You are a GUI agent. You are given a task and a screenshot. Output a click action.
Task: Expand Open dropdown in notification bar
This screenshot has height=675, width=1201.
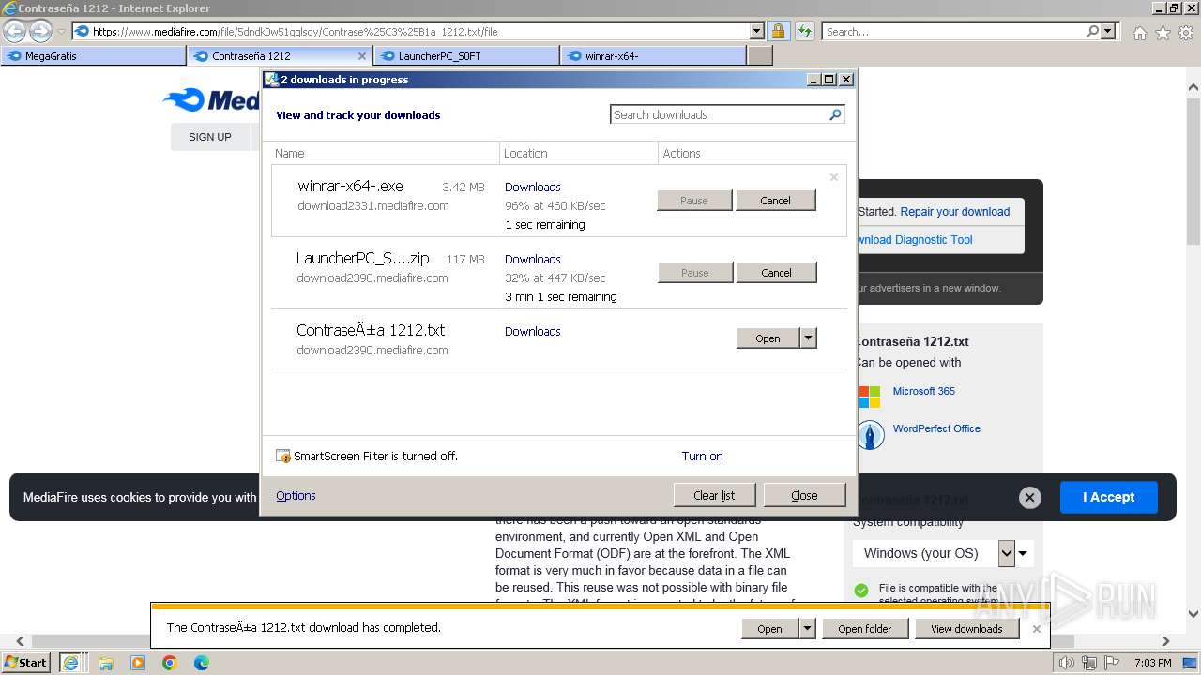[807, 629]
